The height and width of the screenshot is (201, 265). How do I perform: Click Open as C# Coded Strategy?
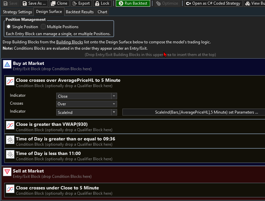pos(213,3)
